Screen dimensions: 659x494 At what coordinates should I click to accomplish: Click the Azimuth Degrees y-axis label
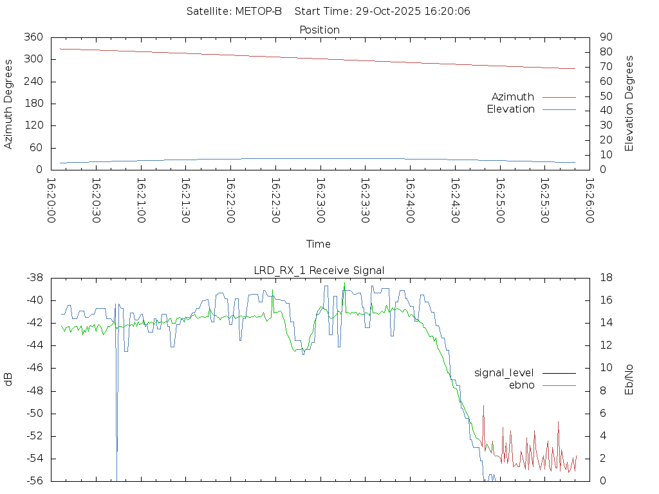click(8, 104)
